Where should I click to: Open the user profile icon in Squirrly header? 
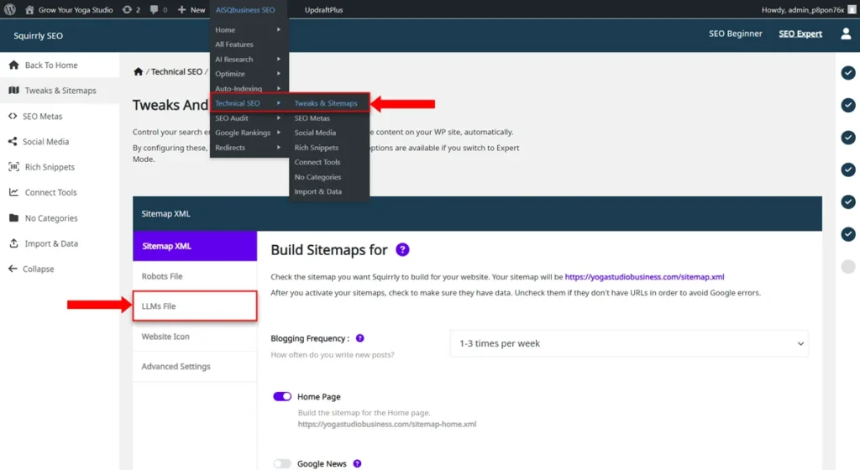pyautogui.click(x=846, y=34)
